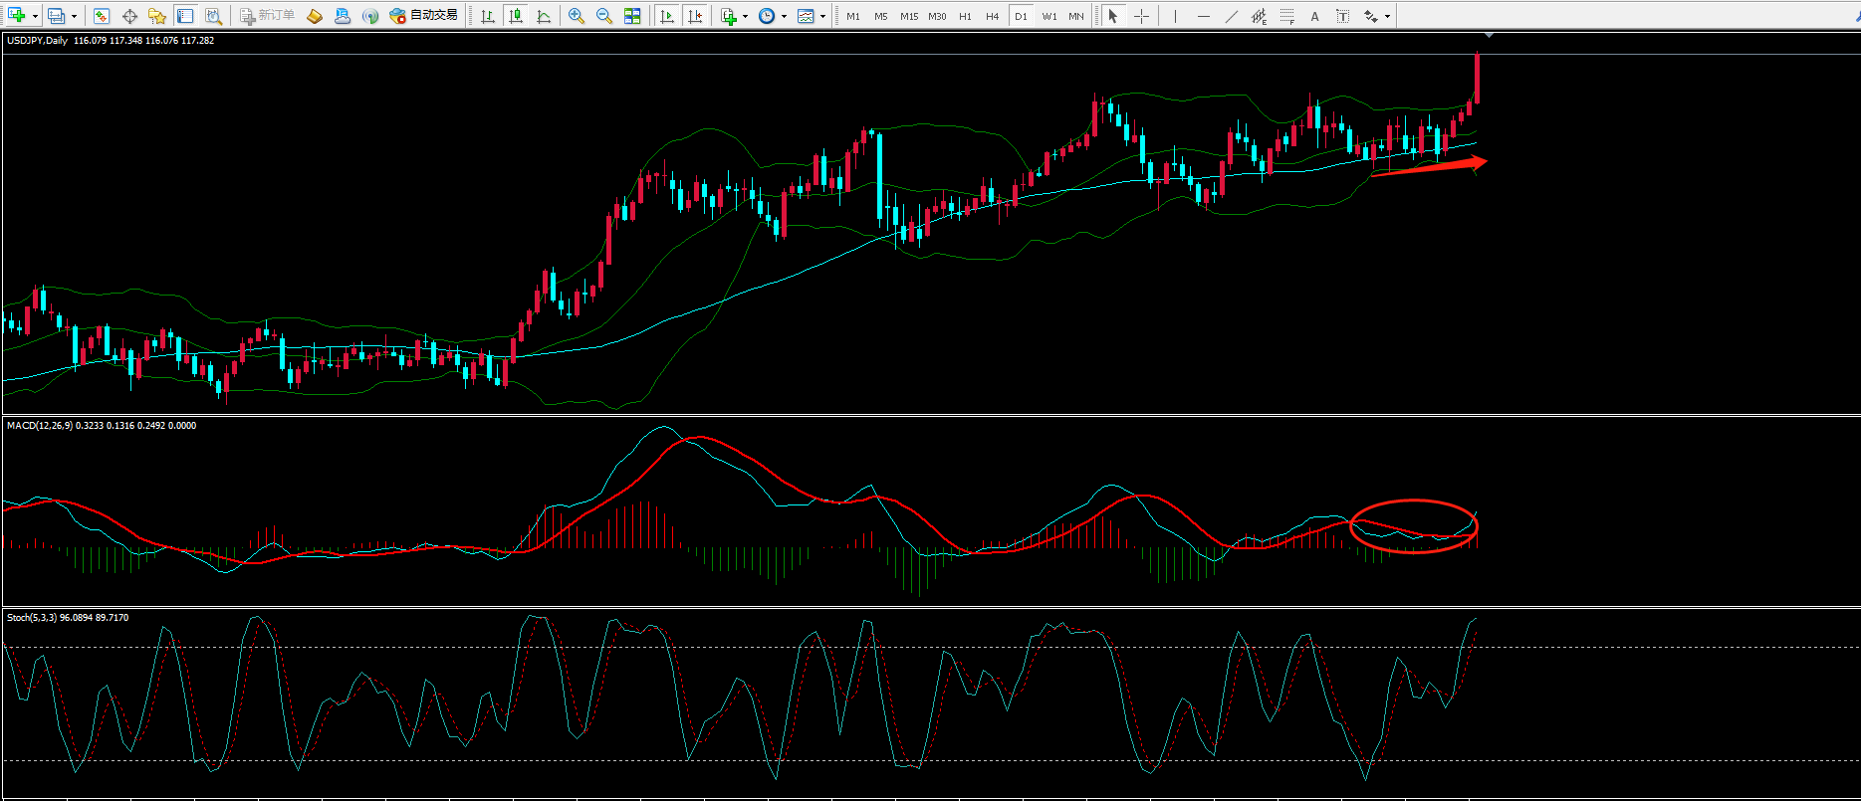The width and height of the screenshot is (1861, 801).
Task: Select the trendline drawing tool
Action: 1232,16
